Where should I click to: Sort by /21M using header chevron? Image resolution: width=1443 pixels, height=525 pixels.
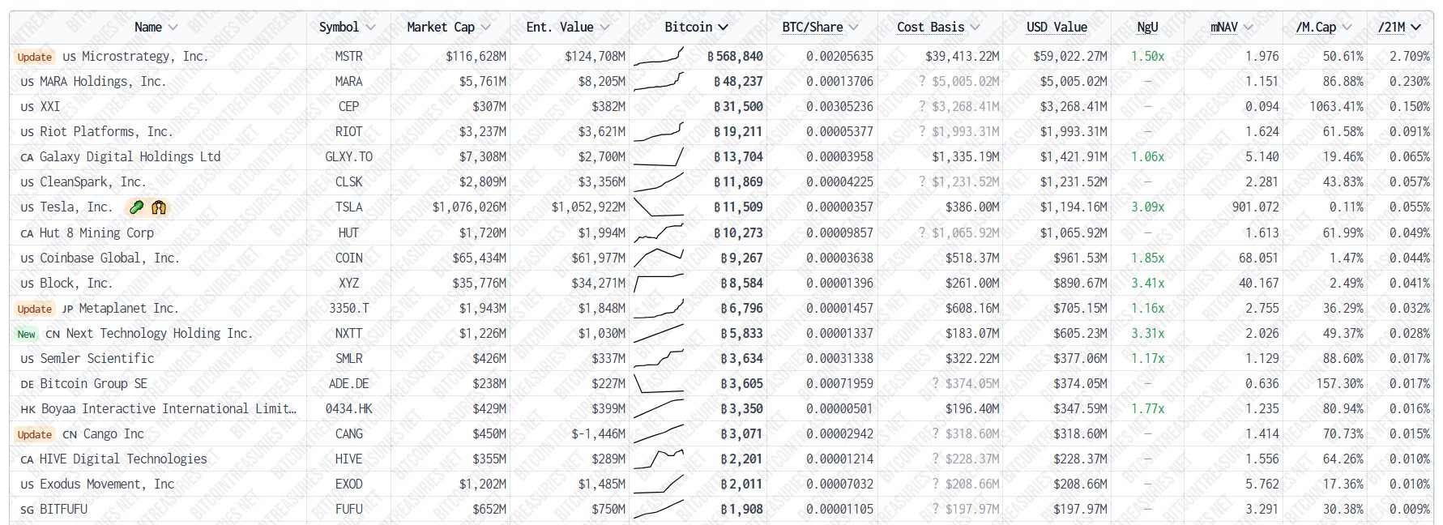click(1415, 28)
